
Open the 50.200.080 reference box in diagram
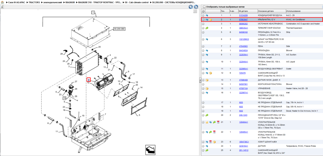click(x=120, y=29)
